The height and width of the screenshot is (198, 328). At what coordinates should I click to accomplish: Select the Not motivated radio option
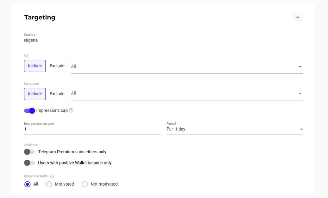coord(85,184)
